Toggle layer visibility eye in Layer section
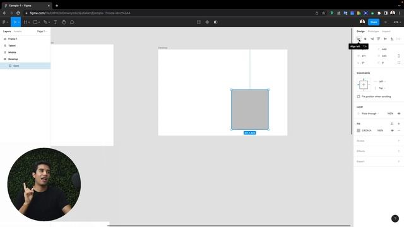 tap(398, 113)
